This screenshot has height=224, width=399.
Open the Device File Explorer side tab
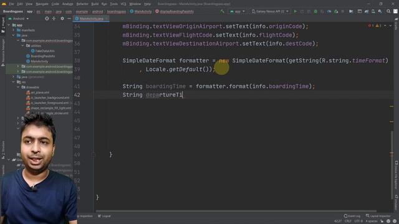(397, 175)
